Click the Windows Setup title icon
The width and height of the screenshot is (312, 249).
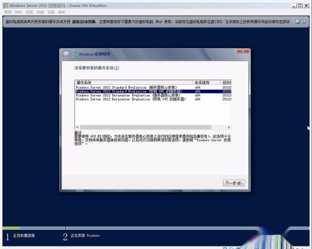click(75, 54)
